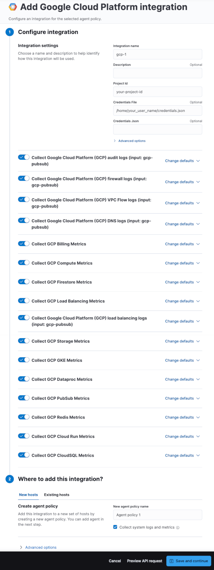Screen dimensions: 214x570
Task: Turn off Collect GCP Redis Metrics
Action: pyautogui.click(x=24, y=417)
